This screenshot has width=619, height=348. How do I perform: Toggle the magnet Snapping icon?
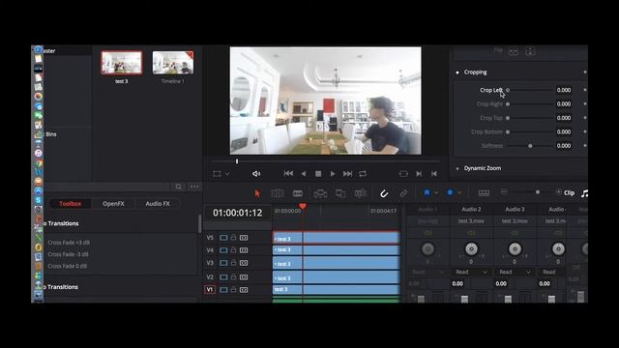point(384,193)
